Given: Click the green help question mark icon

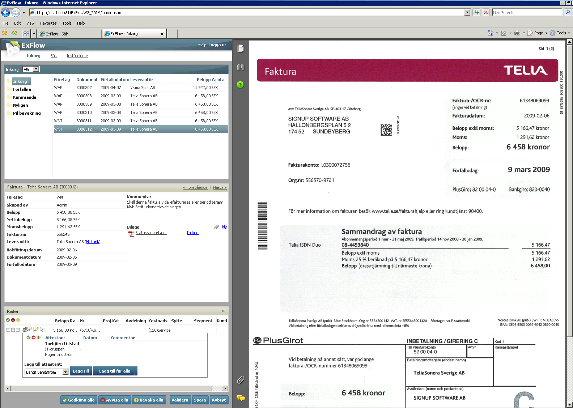Looking at the screenshot, I should pyautogui.click(x=240, y=85).
